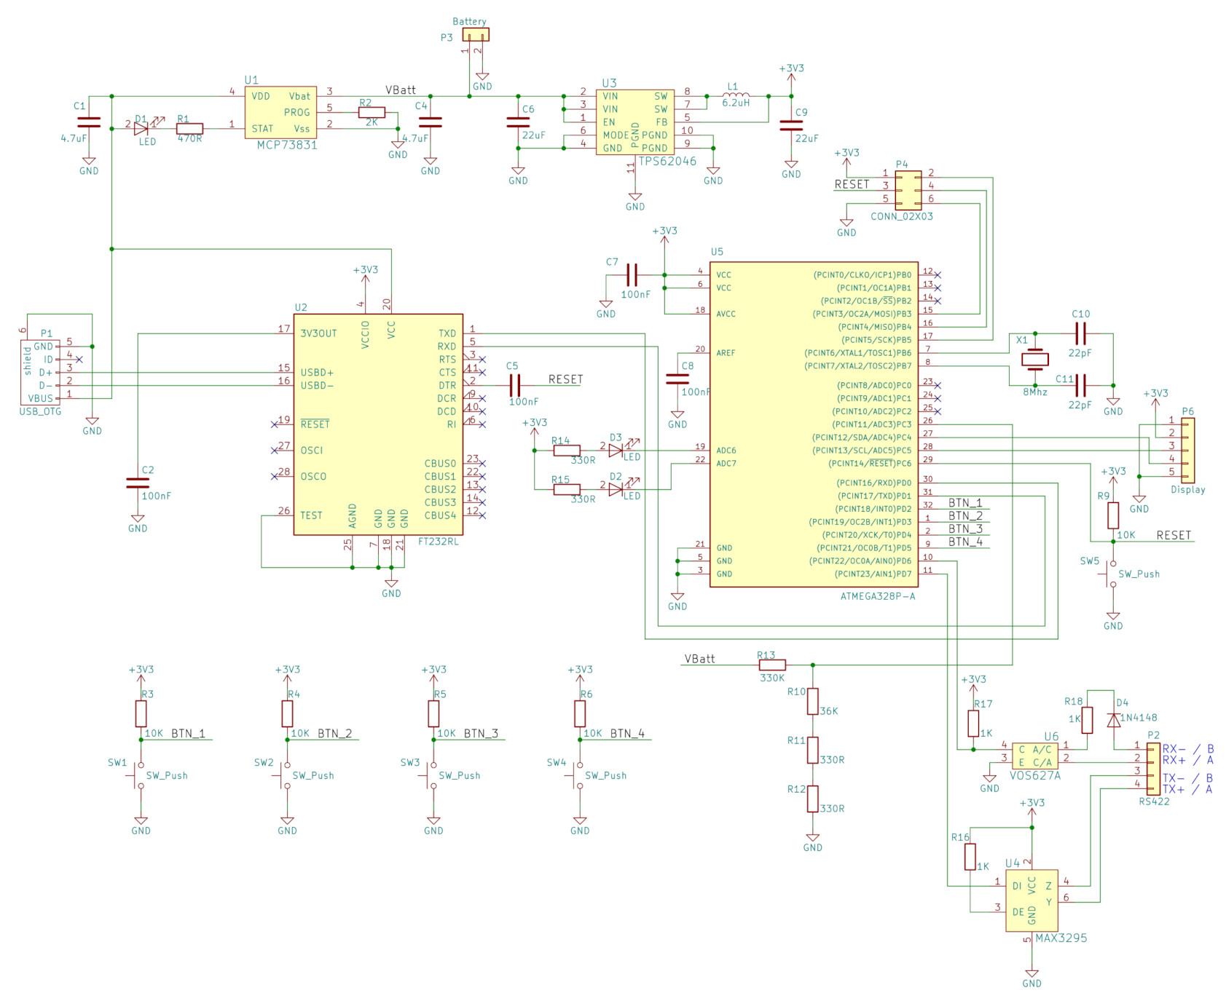Click the crystal X1 symbol
The image size is (1226, 998).
click(x=1034, y=359)
